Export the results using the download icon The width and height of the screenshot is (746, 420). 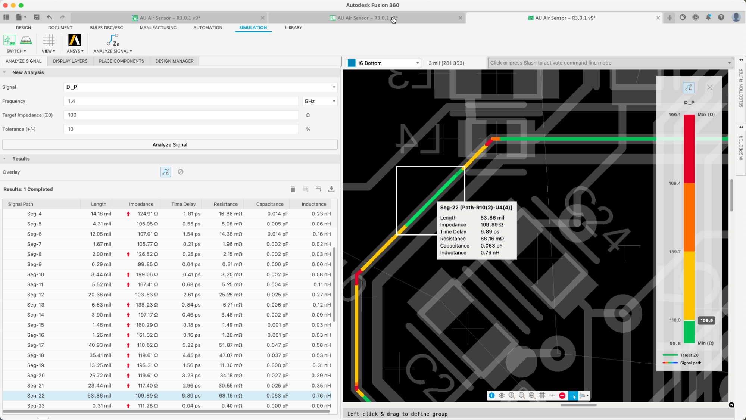[331, 189]
